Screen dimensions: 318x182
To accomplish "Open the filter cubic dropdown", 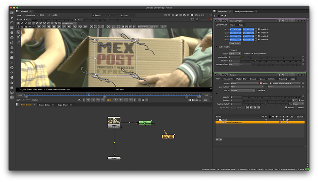I will point(235,54).
